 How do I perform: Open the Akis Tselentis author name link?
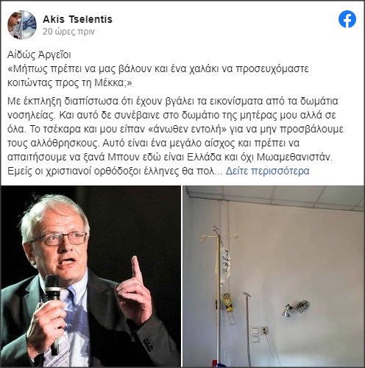click(x=77, y=19)
